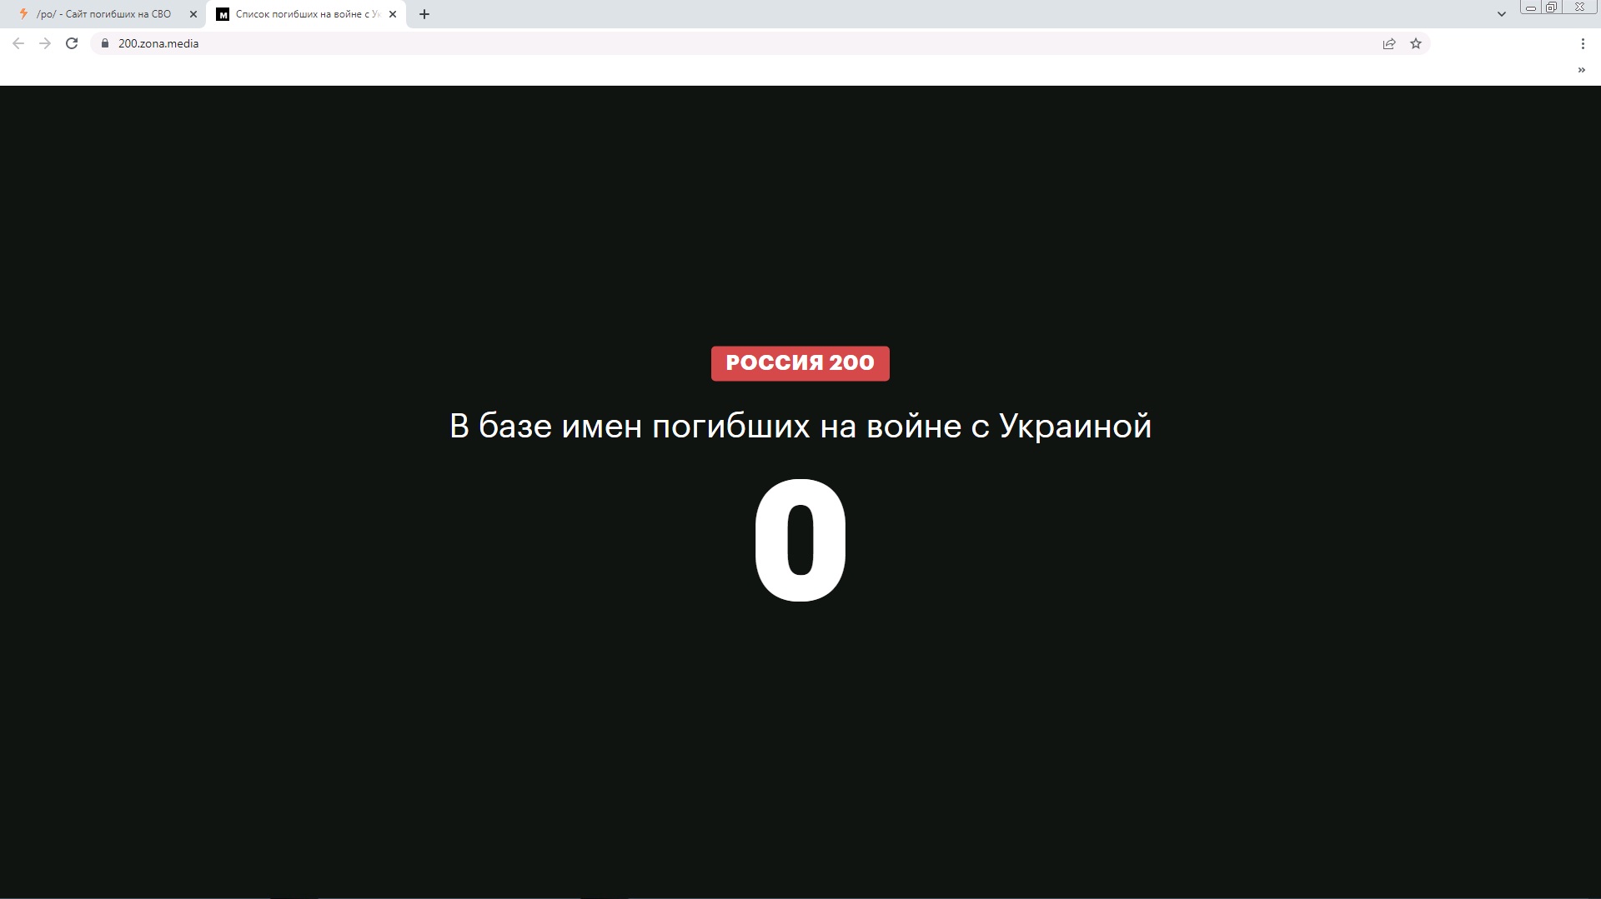Go forward to the next page
The height and width of the screenshot is (899, 1601).
(45, 43)
